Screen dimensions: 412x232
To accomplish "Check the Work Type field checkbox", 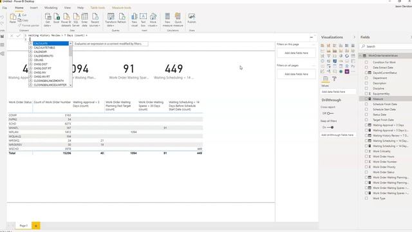I will coord(366,198).
